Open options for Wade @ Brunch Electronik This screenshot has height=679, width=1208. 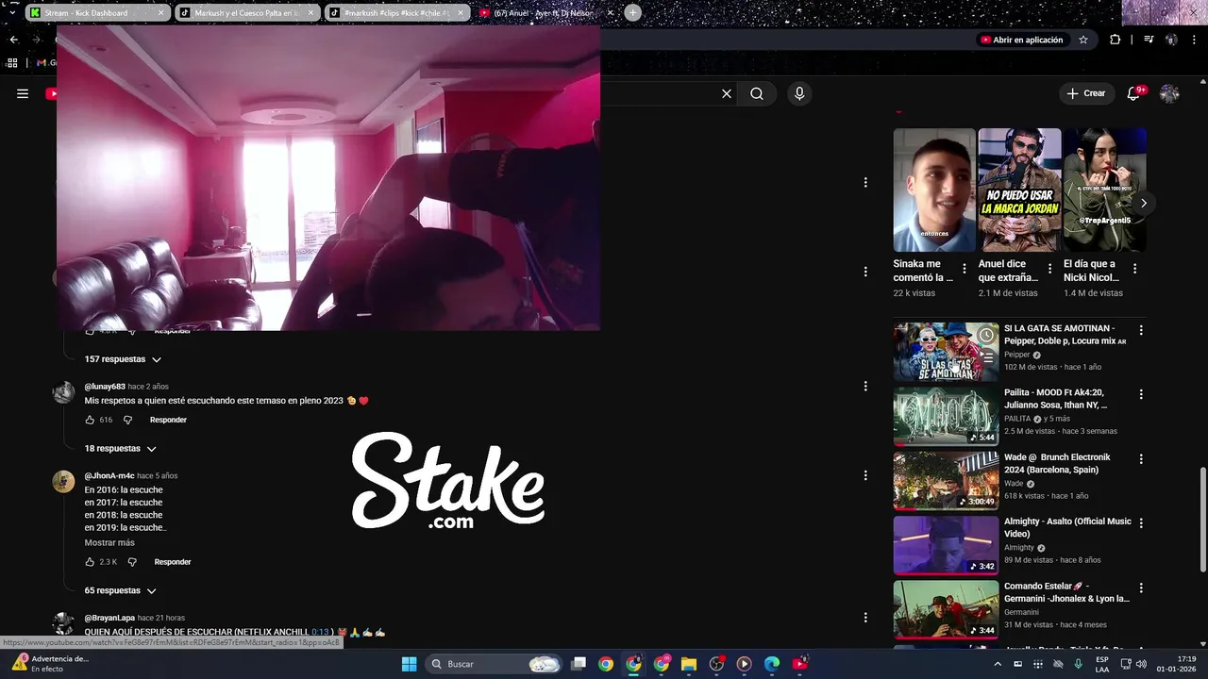pos(1141,459)
